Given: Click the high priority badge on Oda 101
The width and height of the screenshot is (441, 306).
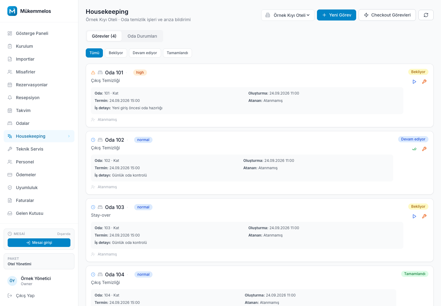Looking at the screenshot, I should pos(140,73).
